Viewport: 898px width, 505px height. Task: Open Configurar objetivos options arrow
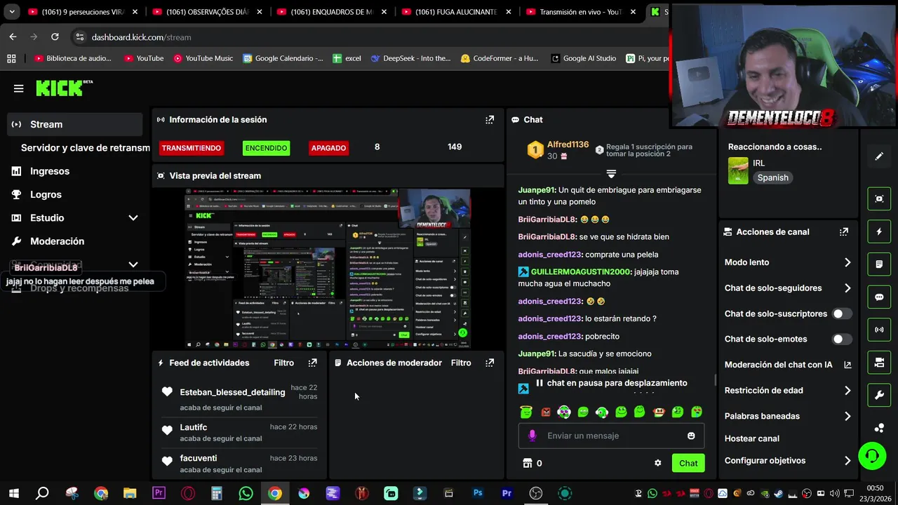[x=847, y=461]
